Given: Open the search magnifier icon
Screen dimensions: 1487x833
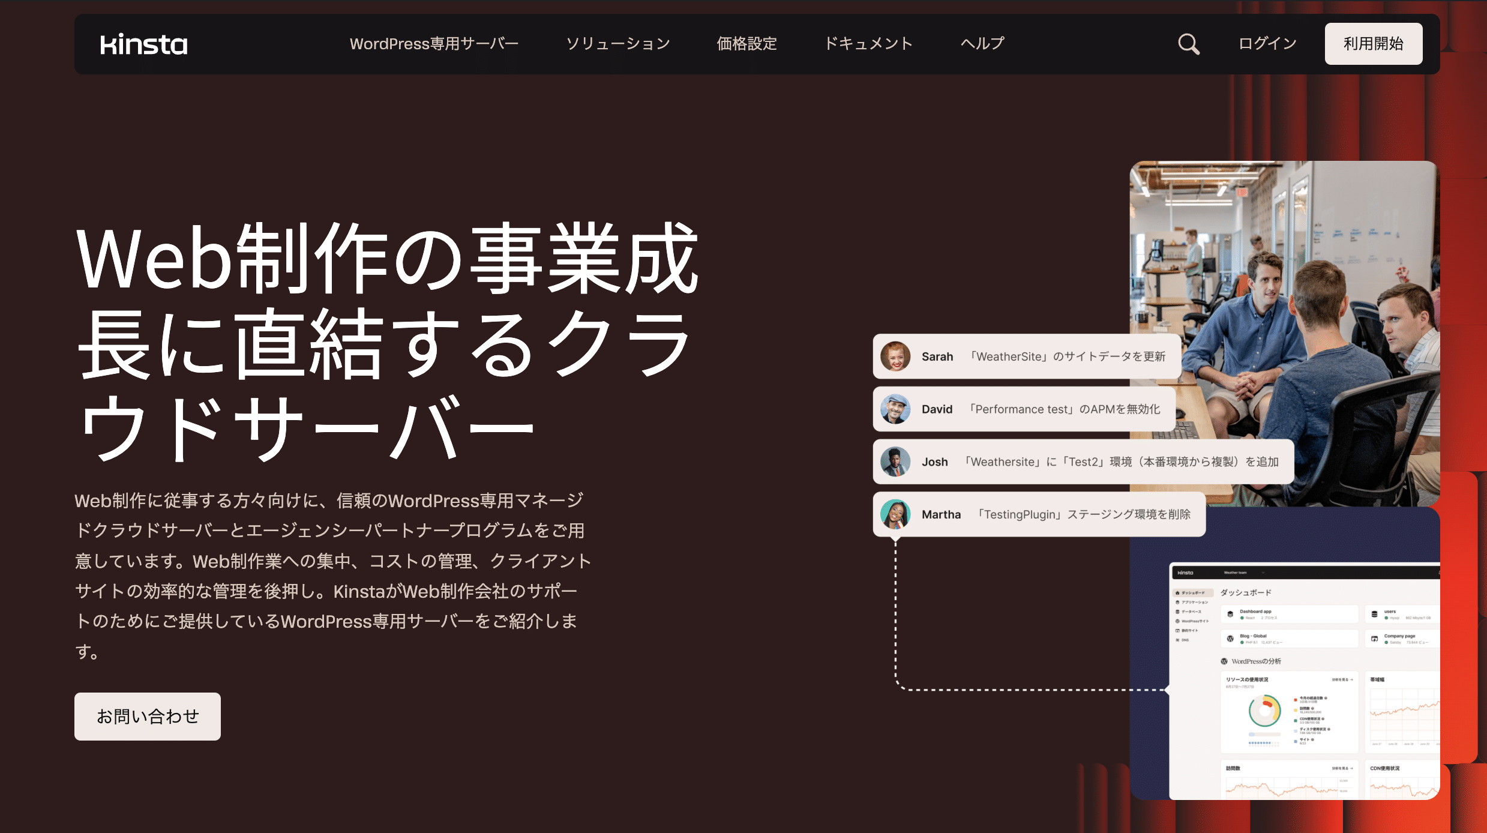Looking at the screenshot, I should 1188,44.
